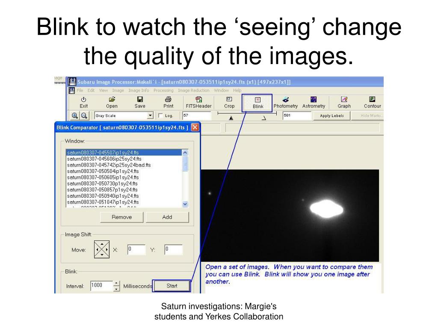Click the upper level slider marker
The width and height of the screenshot is (438, 328).
pyautogui.click(x=263, y=118)
